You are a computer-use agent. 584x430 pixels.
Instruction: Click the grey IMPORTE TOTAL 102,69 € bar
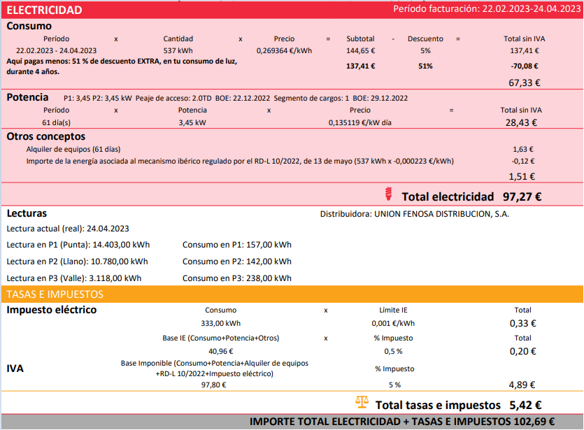pyautogui.click(x=292, y=422)
